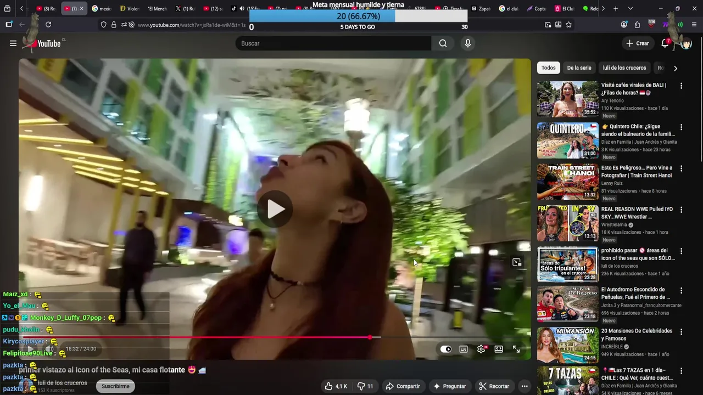The width and height of the screenshot is (703, 395).
Task: Open a new browser tab with plus
Action: click(616, 9)
